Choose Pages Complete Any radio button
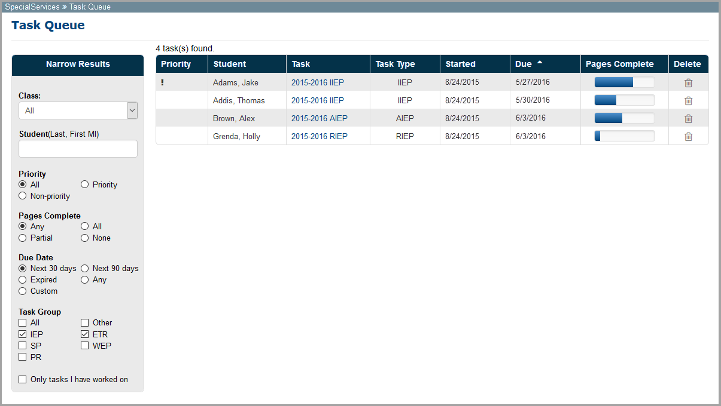Image resolution: width=721 pixels, height=406 pixels. [x=23, y=226]
